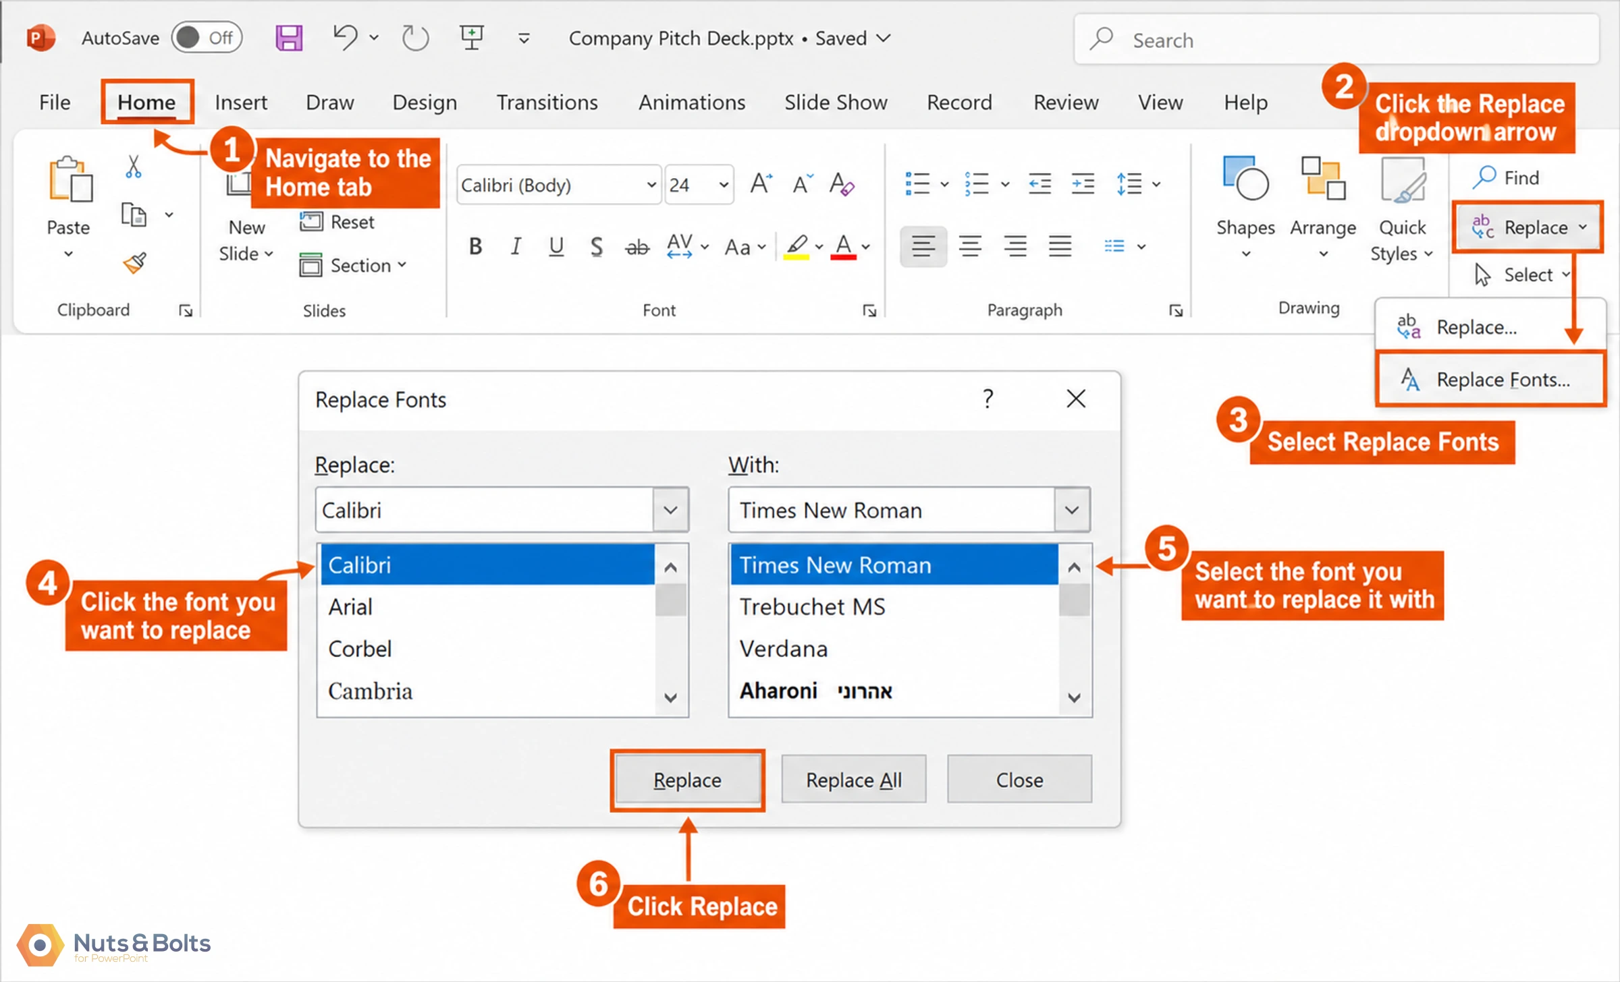
Task: Click Line Spacing icon
Action: (1129, 183)
